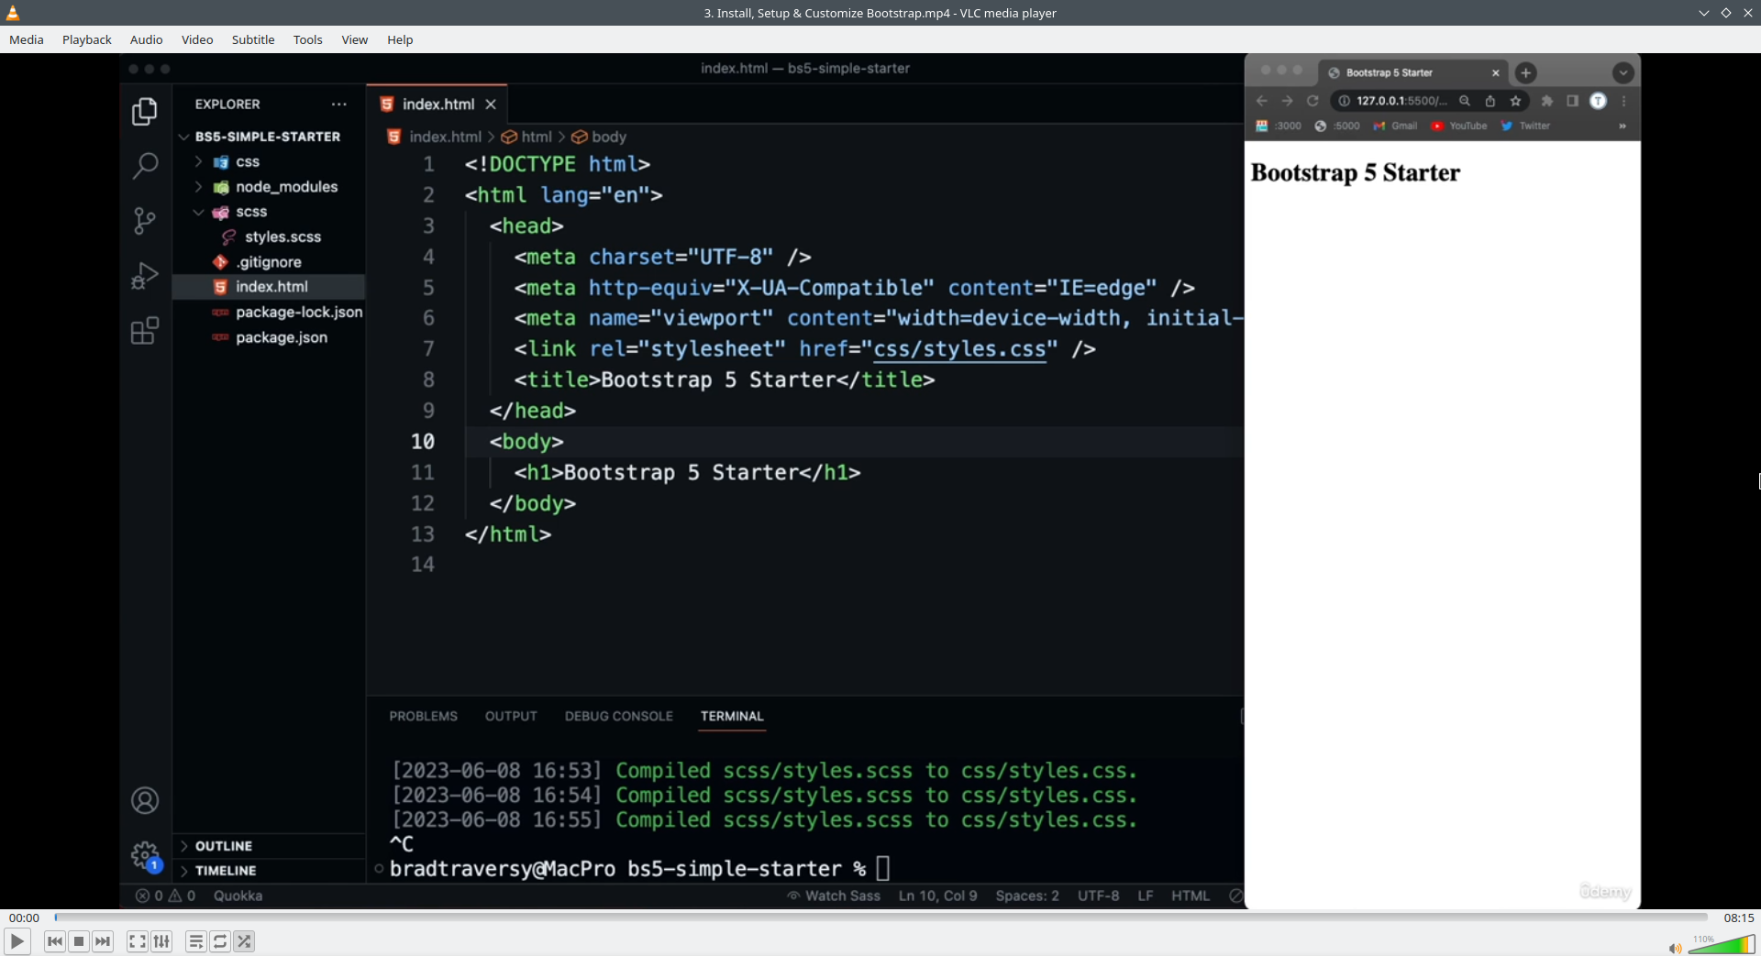Toggle the browser side panel icon
1761x956 pixels.
tap(1572, 101)
